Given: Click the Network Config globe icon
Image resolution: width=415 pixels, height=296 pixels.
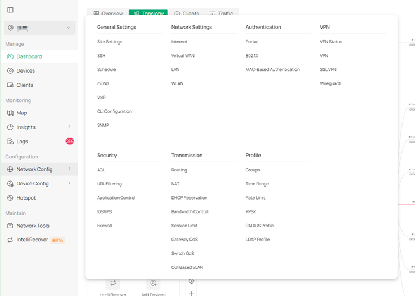Looking at the screenshot, I should pyautogui.click(x=10, y=169).
